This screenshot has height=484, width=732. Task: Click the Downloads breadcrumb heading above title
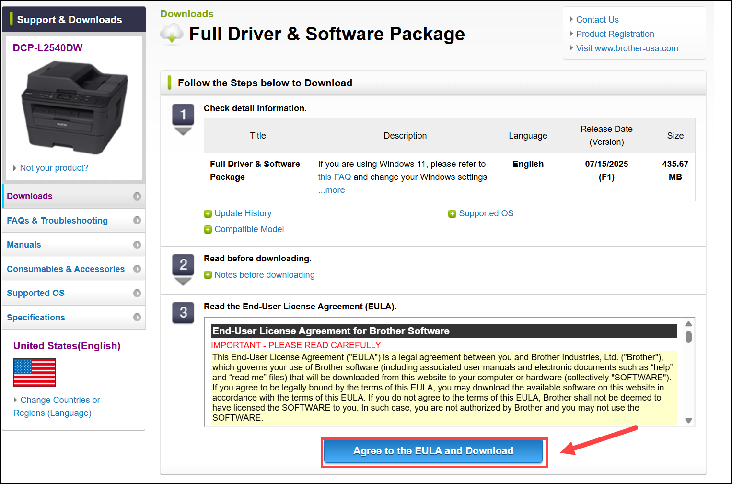[187, 14]
